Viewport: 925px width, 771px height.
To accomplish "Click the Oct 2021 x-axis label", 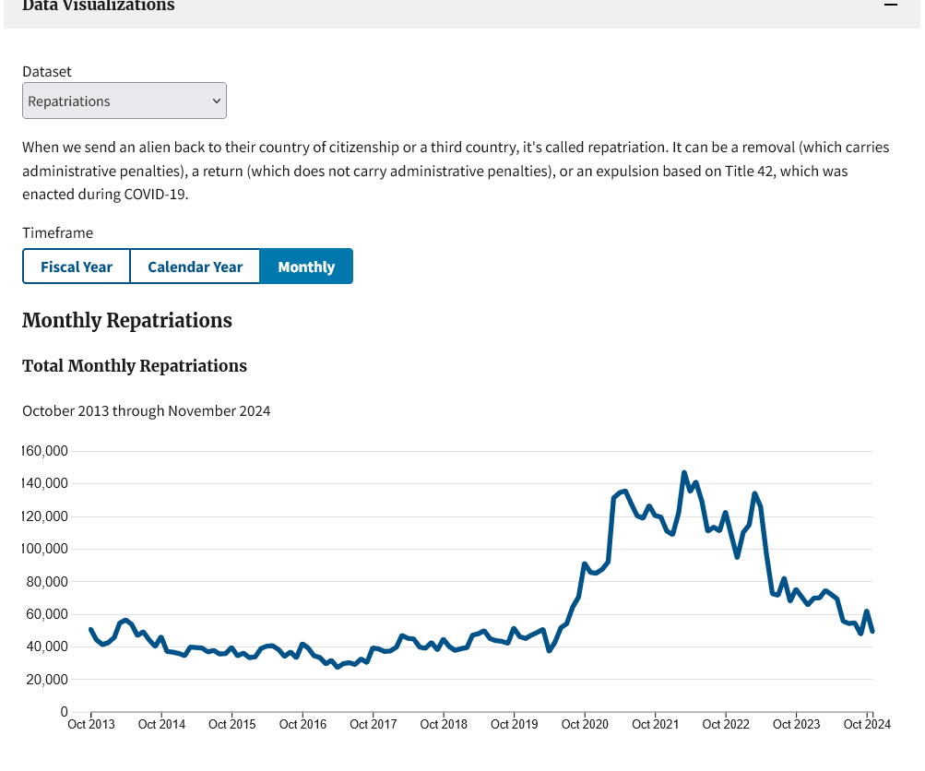I will click(656, 724).
